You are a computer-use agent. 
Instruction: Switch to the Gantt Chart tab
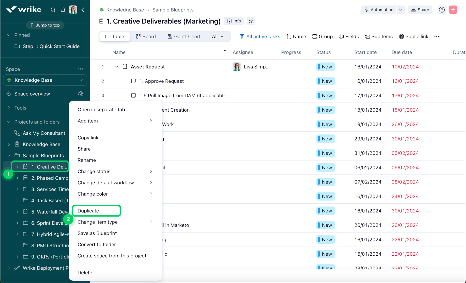pos(184,36)
